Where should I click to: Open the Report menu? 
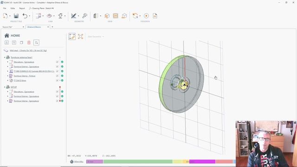click(x=22, y=8)
